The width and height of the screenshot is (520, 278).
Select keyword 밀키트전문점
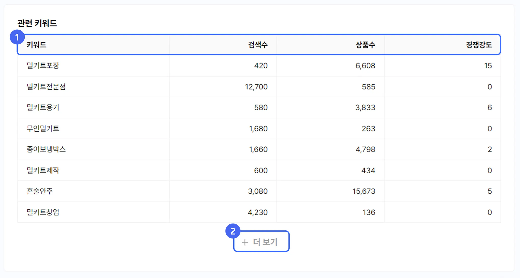point(46,87)
